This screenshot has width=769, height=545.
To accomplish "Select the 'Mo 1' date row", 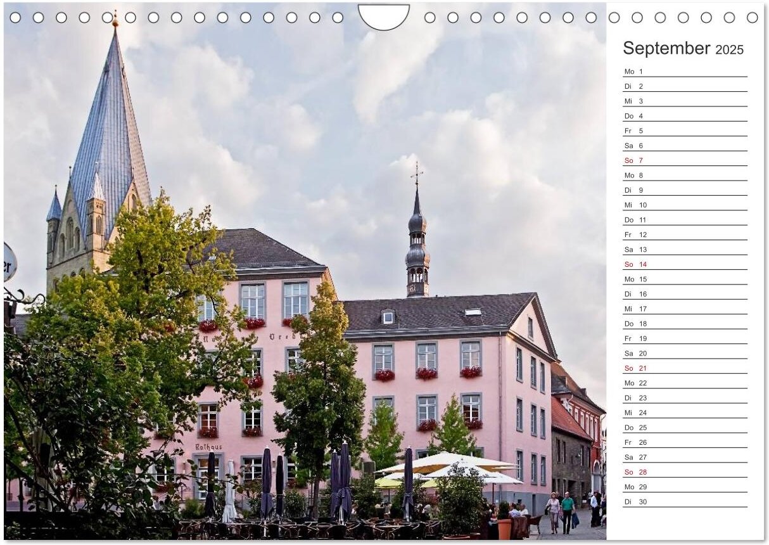I will click(x=685, y=71).
